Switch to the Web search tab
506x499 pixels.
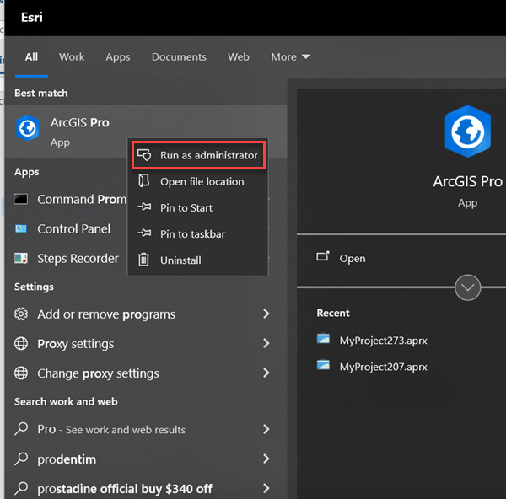pos(239,57)
